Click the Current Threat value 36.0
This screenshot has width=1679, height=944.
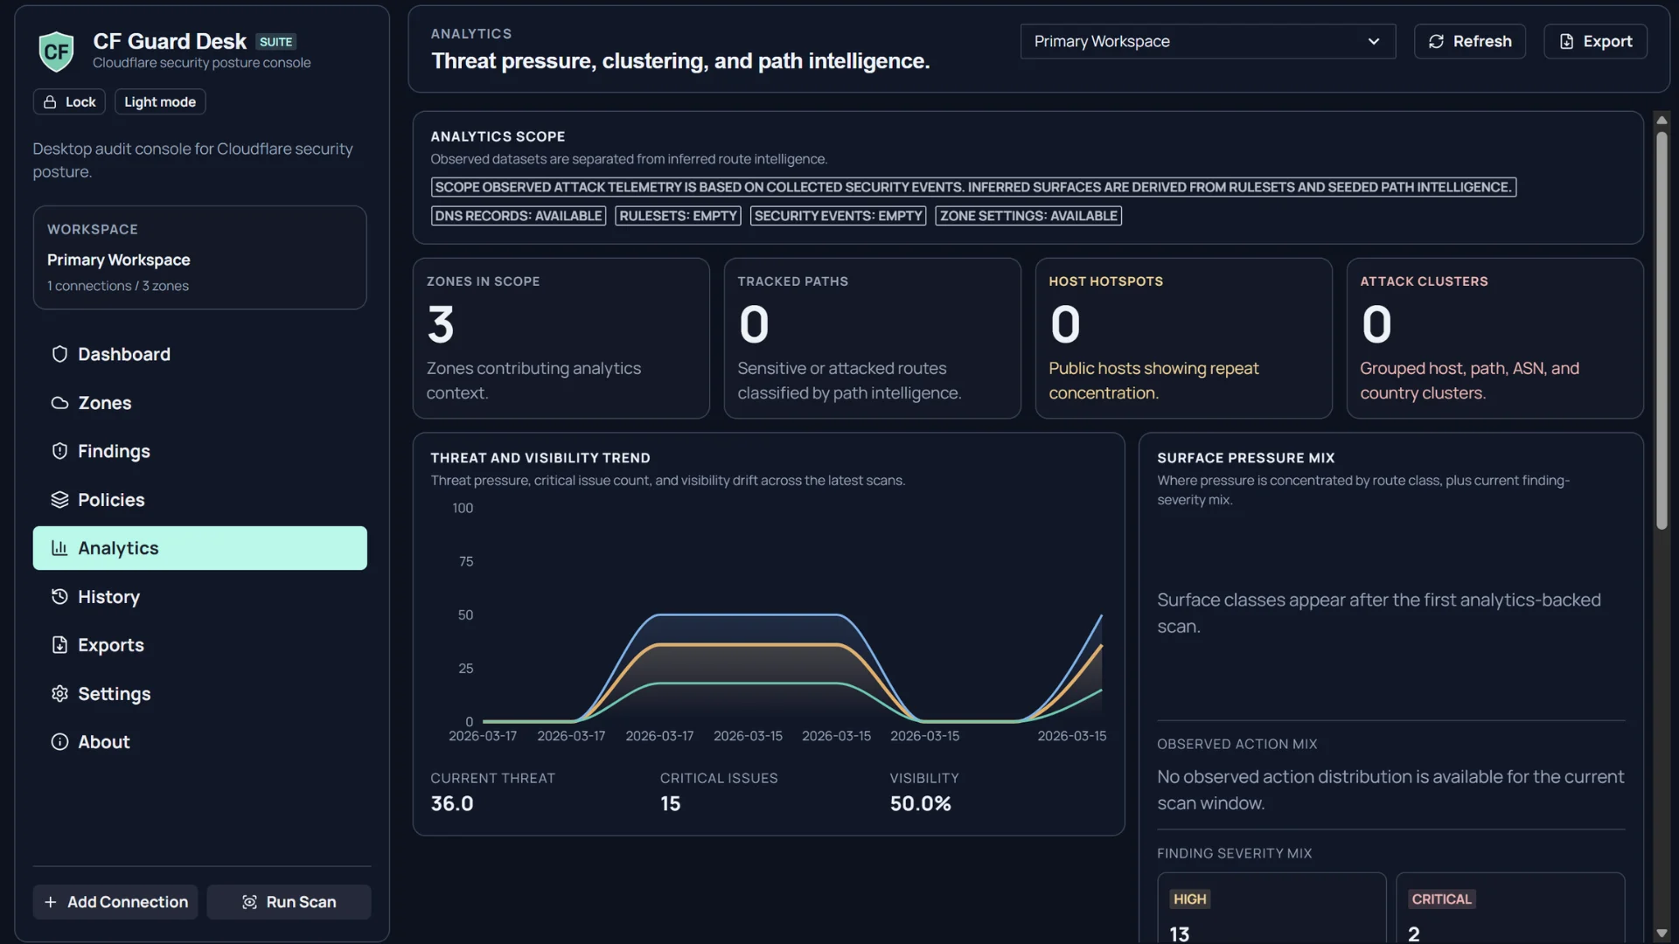coord(452,804)
